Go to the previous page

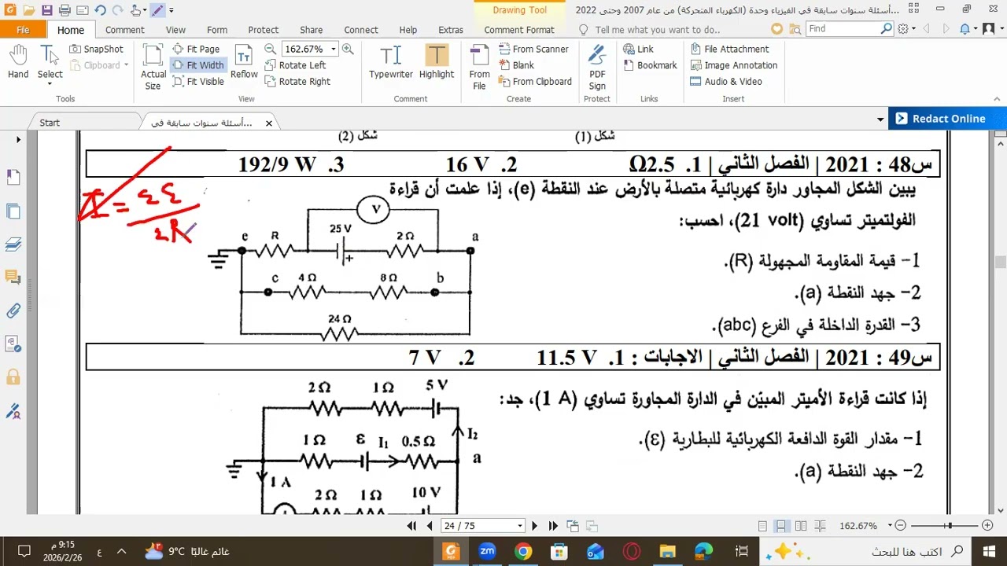pyautogui.click(x=430, y=526)
